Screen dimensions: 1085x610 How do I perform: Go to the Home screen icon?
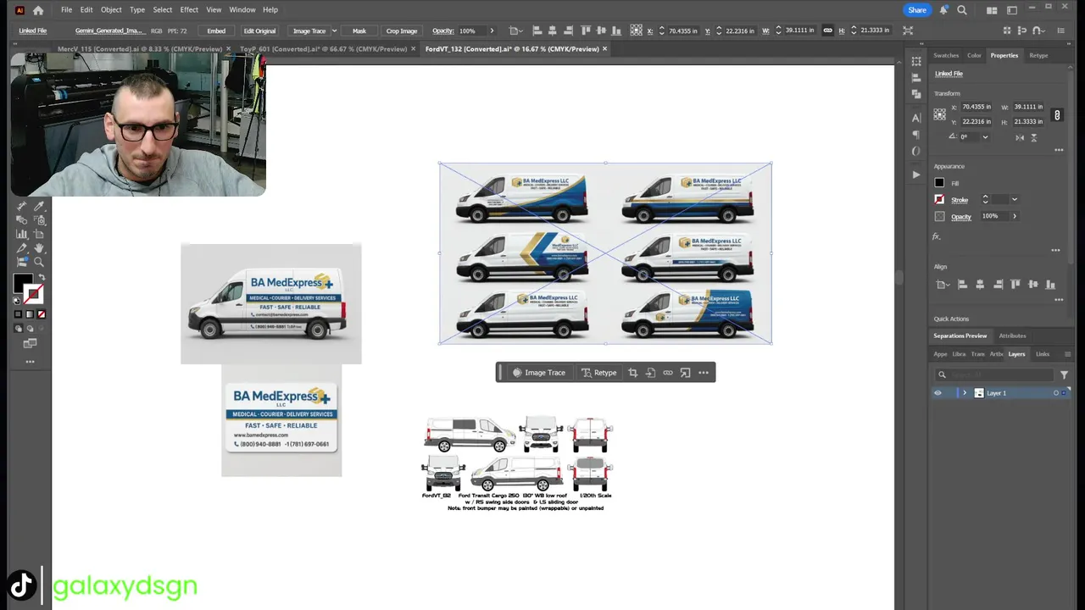pos(38,10)
